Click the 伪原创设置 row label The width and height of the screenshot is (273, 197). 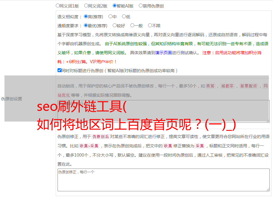(12, 99)
